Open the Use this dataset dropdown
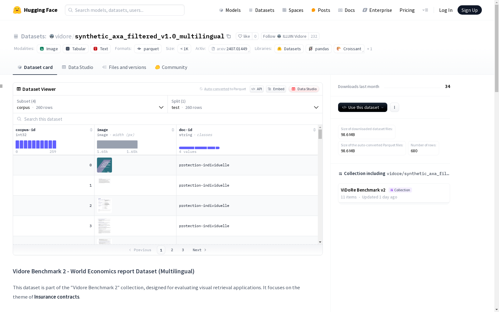Image resolution: width=499 pixels, height=312 pixels. [x=363, y=107]
